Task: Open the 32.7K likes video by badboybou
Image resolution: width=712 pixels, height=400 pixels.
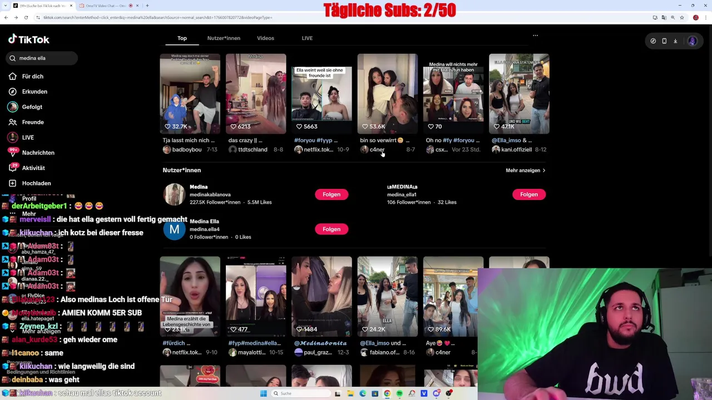Action: point(190,93)
